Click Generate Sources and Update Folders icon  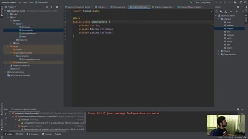click(x=221, y=12)
